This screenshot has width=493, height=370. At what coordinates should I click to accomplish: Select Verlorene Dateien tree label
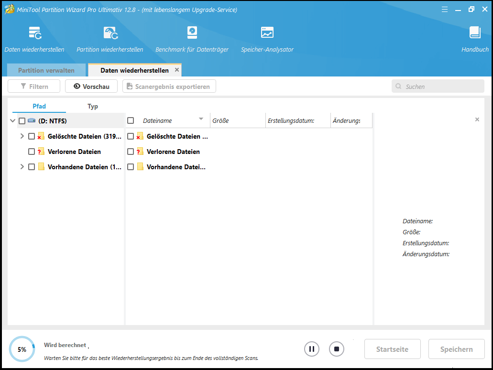point(74,152)
